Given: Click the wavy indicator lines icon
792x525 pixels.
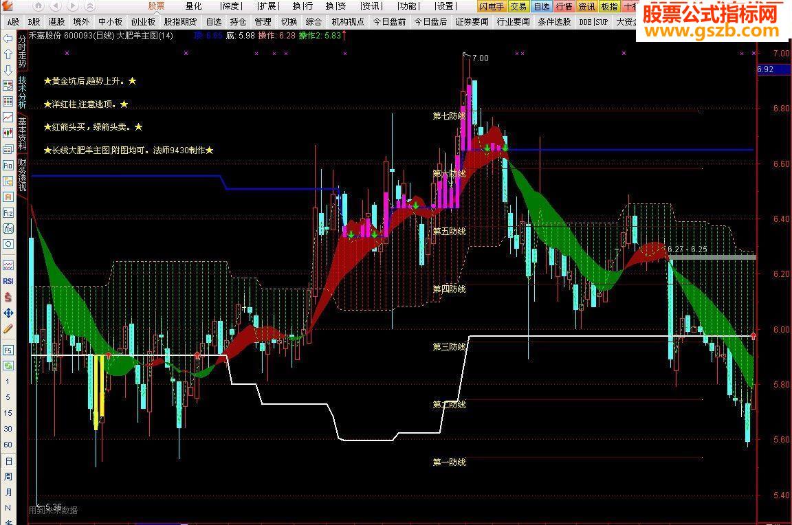Looking at the screenshot, I should pyautogui.click(x=8, y=265).
